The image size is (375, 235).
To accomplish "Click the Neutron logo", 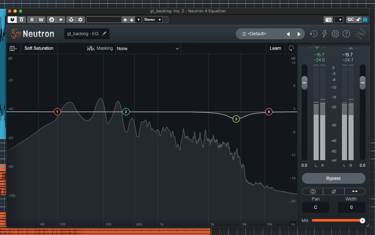I will click(33, 34).
